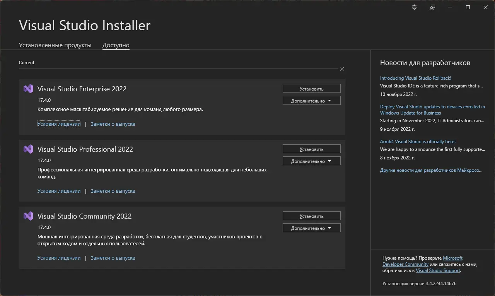This screenshot has height=296, width=495.
Task: Install Visual Studio Community 2022
Action: pos(311,216)
